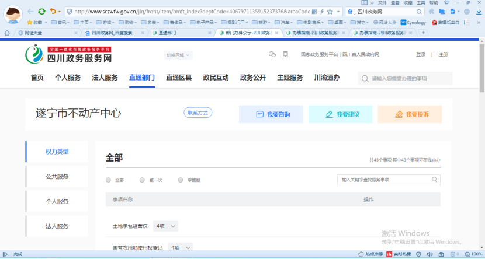Star this page in the address bar
Viewport: 485px width, 259px height.
click(x=330, y=11)
